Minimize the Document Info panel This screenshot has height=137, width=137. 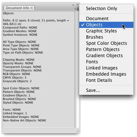pyautogui.click(x=73, y=5)
